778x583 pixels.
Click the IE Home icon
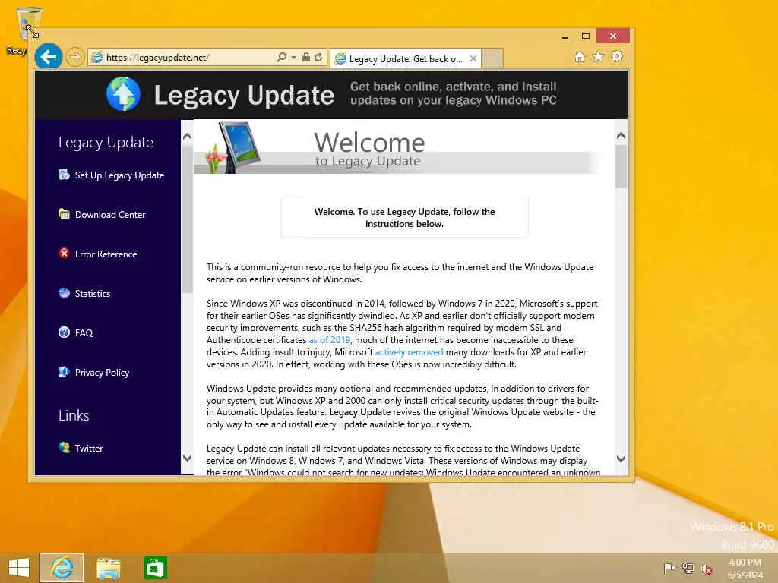pyautogui.click(x=579, y=57)
